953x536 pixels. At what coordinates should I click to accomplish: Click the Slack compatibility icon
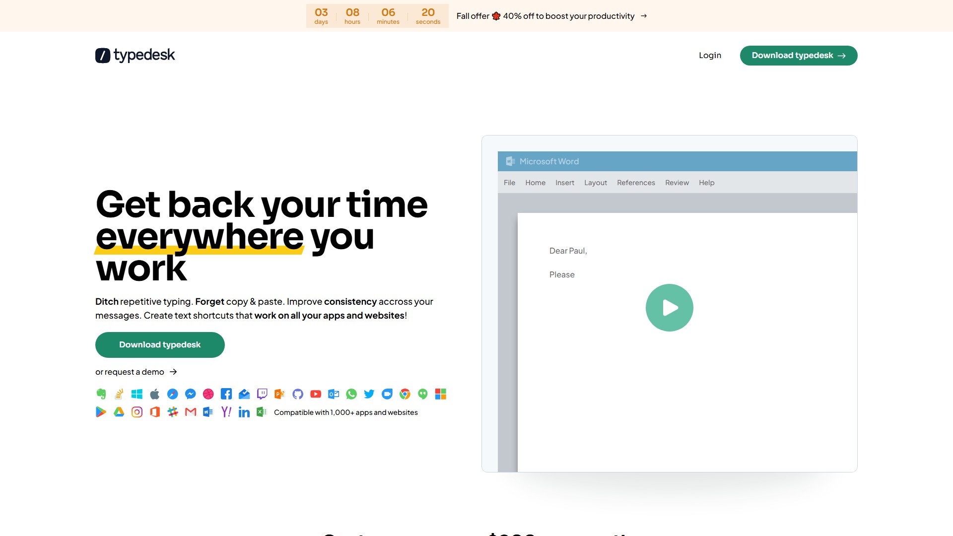[173, 412]
